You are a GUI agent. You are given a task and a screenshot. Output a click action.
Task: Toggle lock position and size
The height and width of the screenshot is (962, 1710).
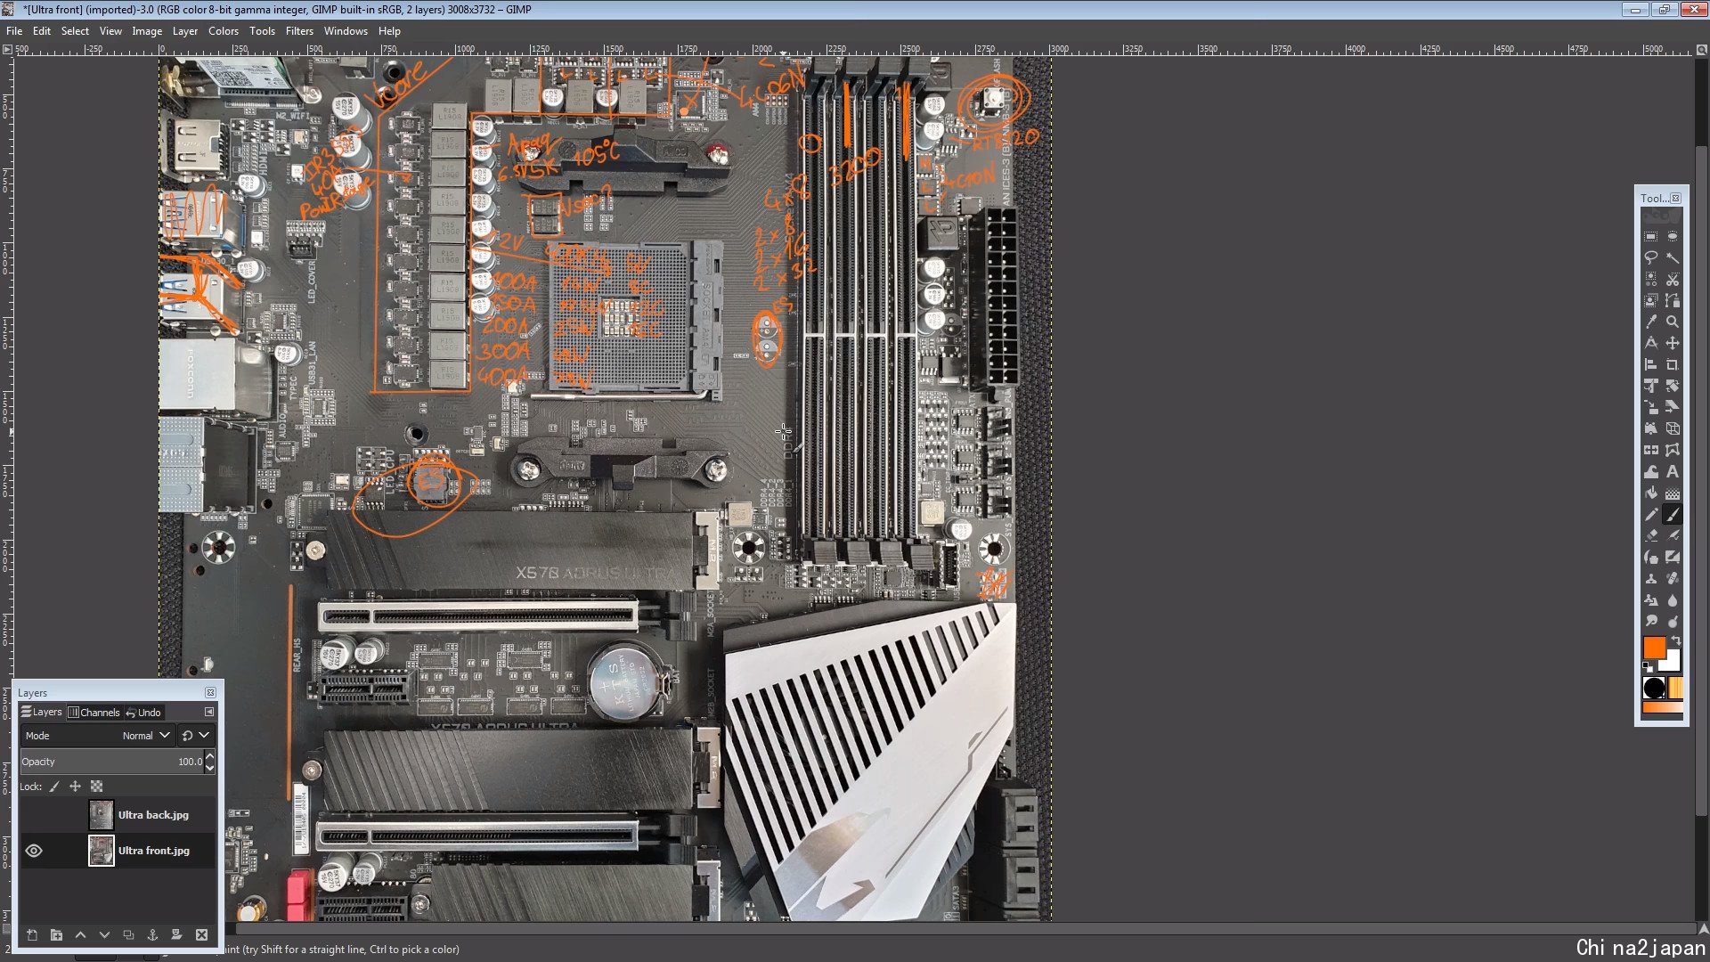tap(75, 787)
